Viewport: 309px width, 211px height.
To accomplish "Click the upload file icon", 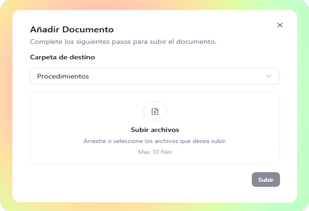I will pyautogui.click(x=155, y=111).
